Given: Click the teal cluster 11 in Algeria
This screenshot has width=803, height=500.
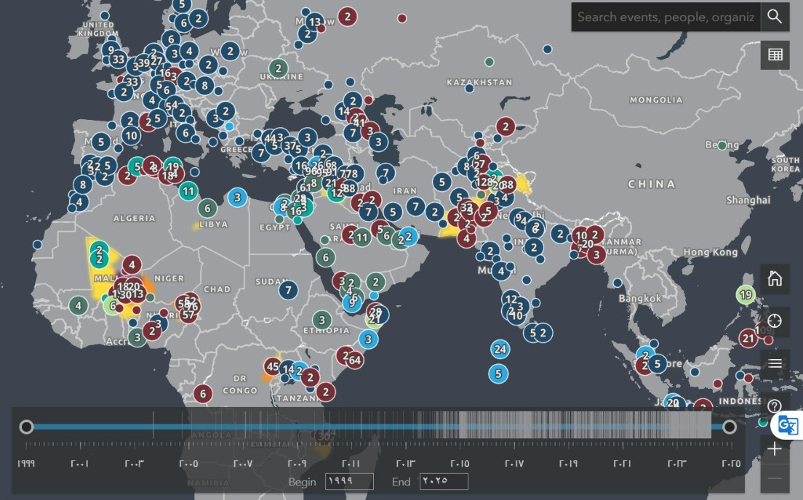Looking at the screenshot, I should point(188,192).
